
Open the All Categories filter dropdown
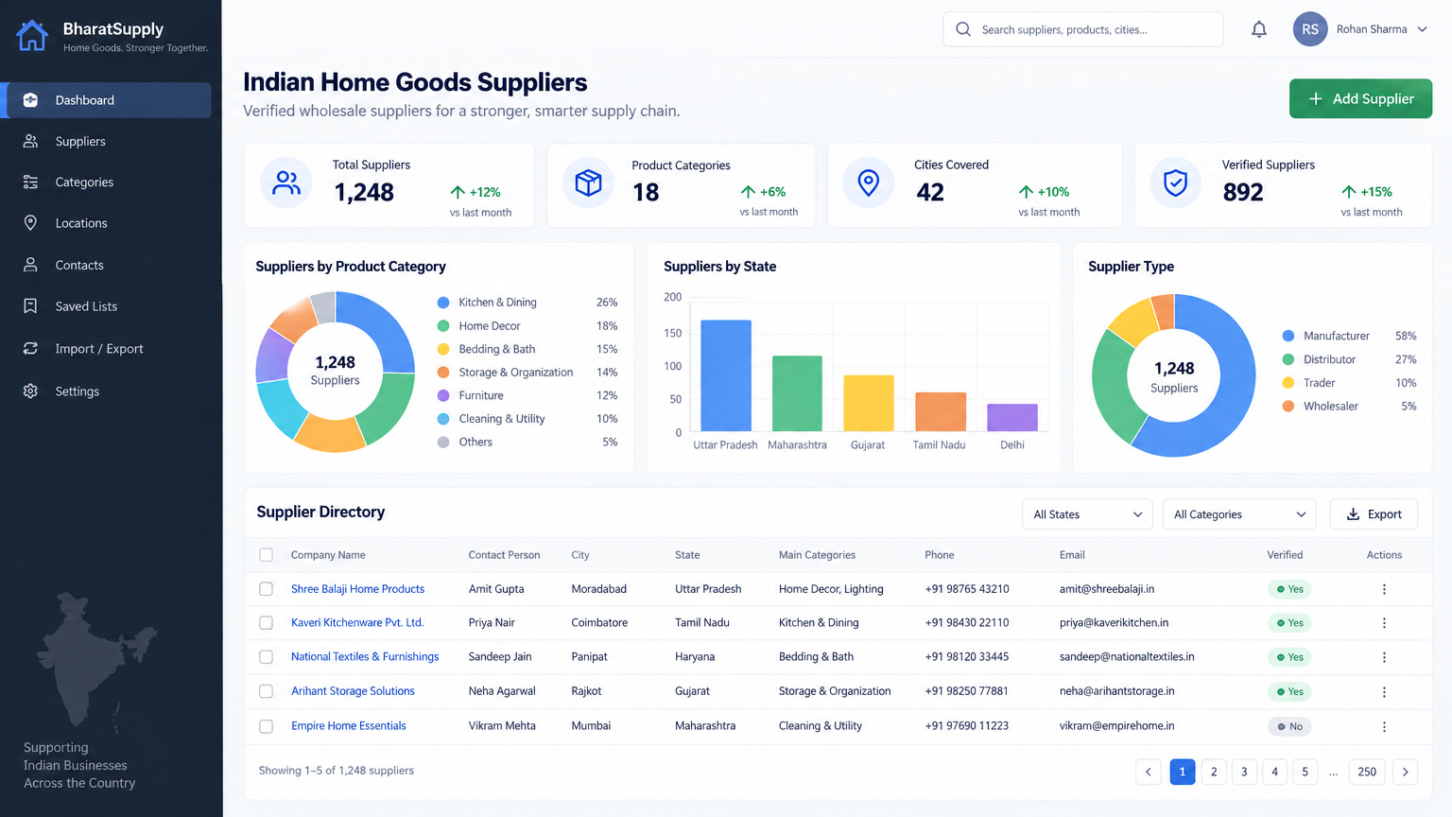pyautogui.click(x=1239, y=514)
